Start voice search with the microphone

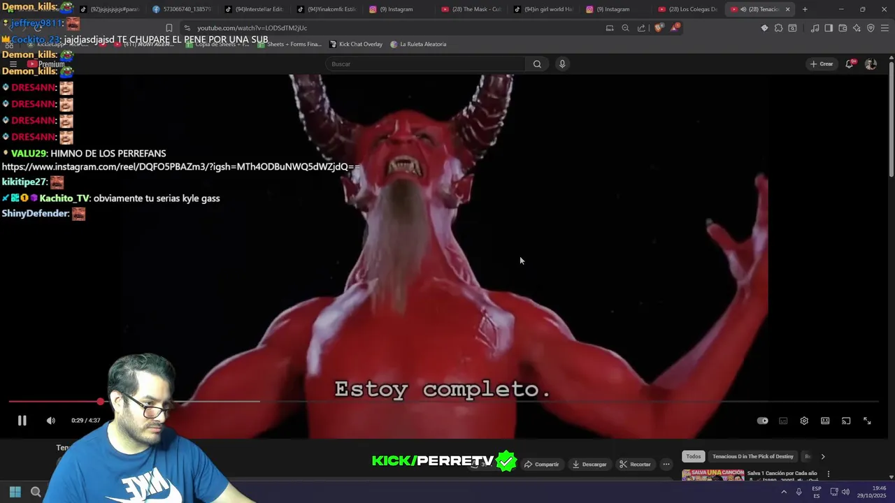562,64
